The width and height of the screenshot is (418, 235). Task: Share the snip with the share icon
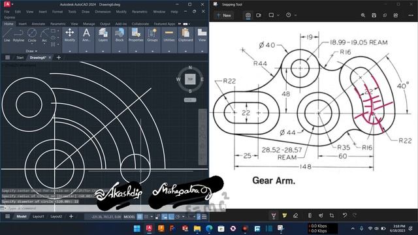[396, 15]
